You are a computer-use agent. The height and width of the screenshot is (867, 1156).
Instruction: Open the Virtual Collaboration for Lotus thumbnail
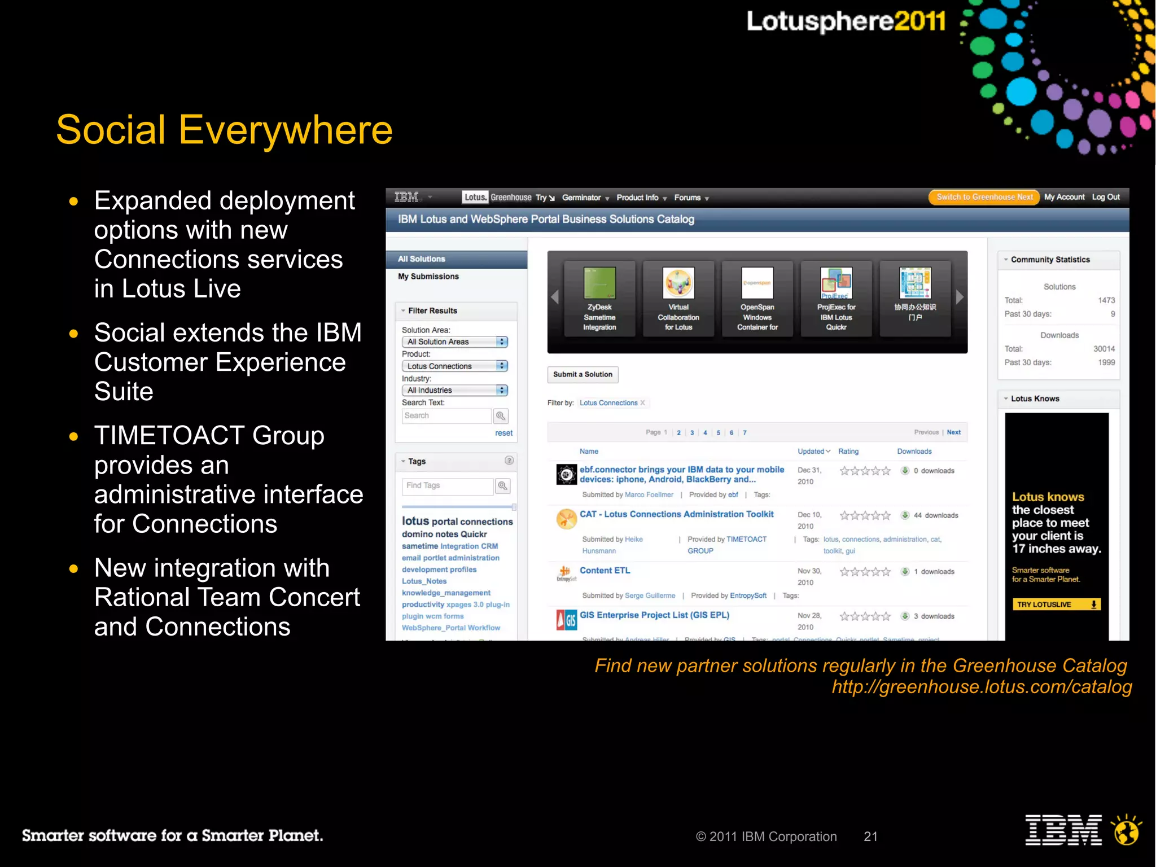678,282
